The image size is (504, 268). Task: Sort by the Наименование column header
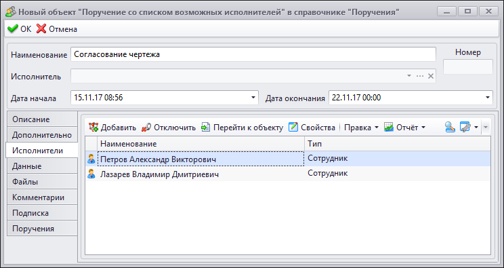point(201,144)
